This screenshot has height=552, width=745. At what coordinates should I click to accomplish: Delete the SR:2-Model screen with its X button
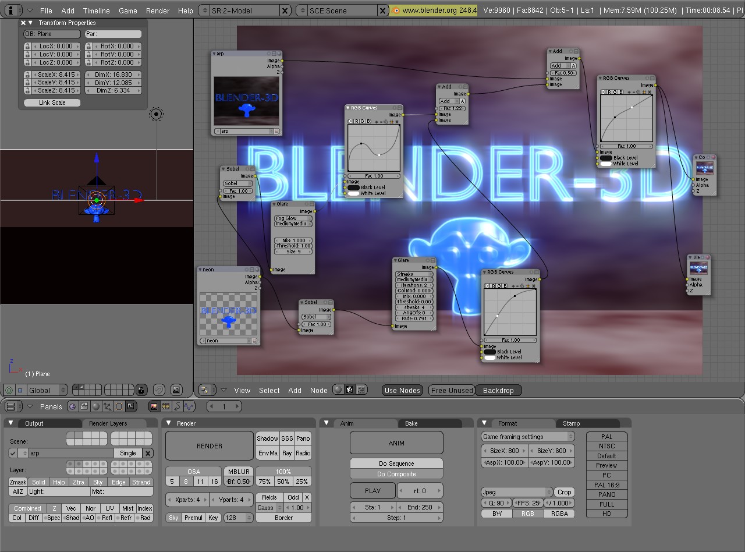[285, 10]
